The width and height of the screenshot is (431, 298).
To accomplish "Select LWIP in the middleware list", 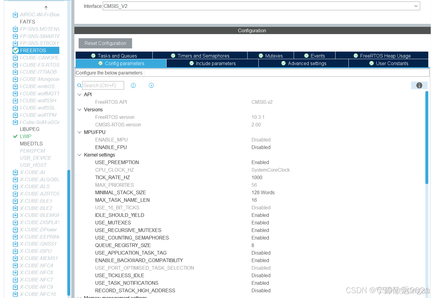I will [26, 136].
